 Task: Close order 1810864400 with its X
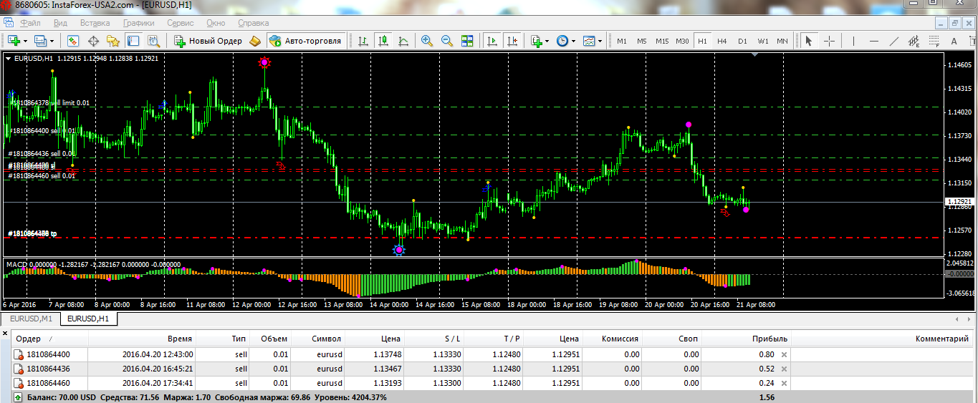tap(784, 354)
